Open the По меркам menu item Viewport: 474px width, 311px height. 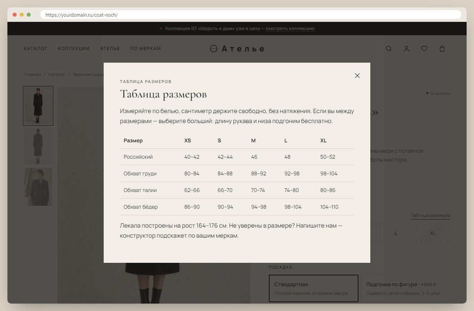pos(146,49)
